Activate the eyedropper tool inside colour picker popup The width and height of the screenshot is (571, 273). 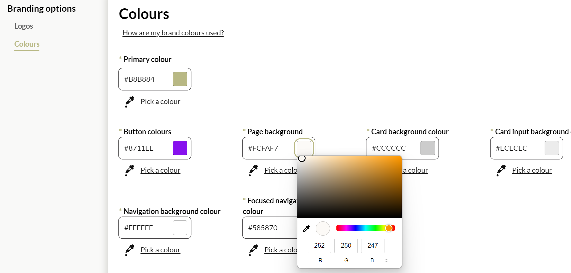(306, 228)
